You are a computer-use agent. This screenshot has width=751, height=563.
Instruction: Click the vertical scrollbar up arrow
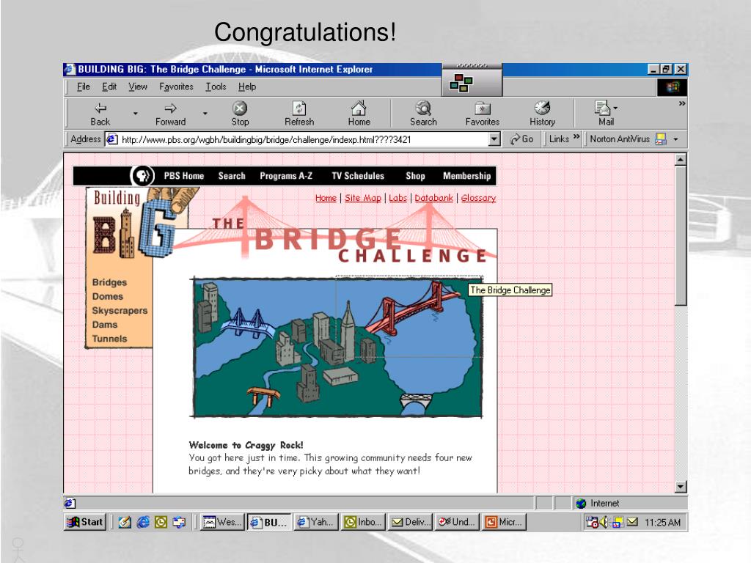pyautogui.click(x=681, y=159)
